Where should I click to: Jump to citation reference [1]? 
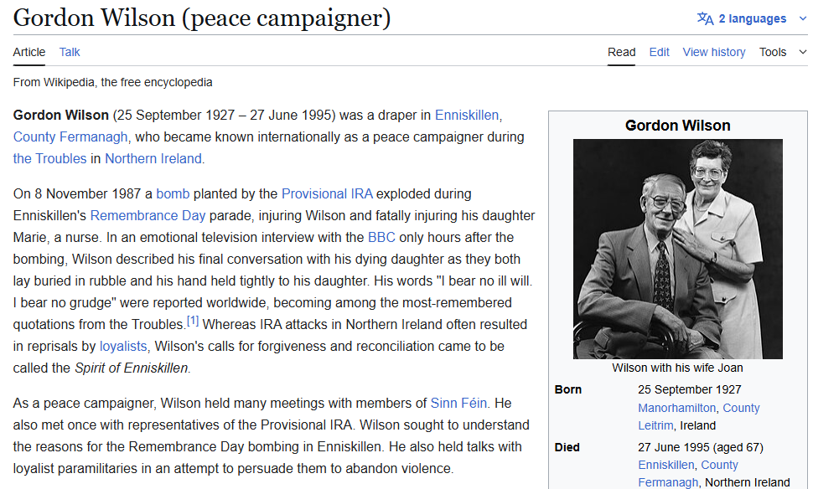click(193, 321)
